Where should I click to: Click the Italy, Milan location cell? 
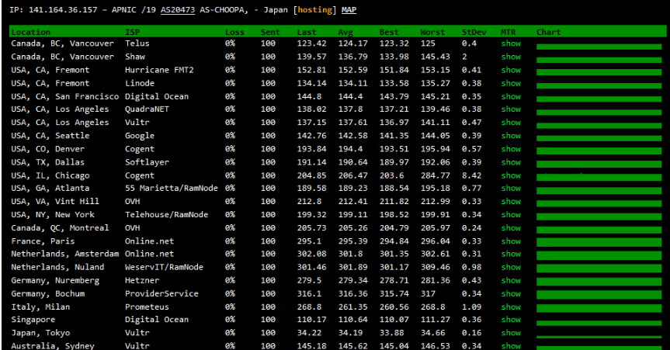coord(40,307)
